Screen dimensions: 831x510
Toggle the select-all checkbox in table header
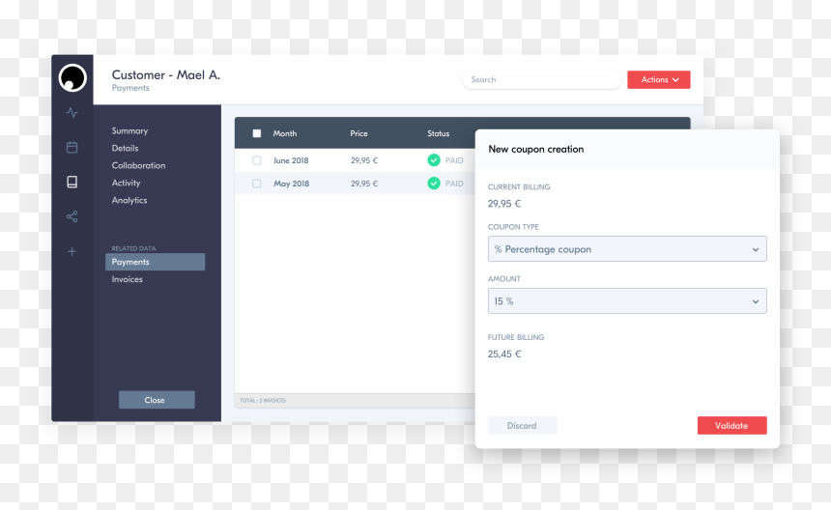point(256,133)
